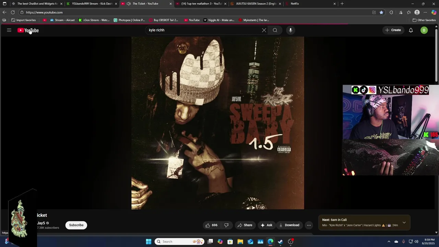Expand the 'Next: 6am in Cali' queue
The width and height of the screenshot is (439, 247).
[x=404, y=223]
